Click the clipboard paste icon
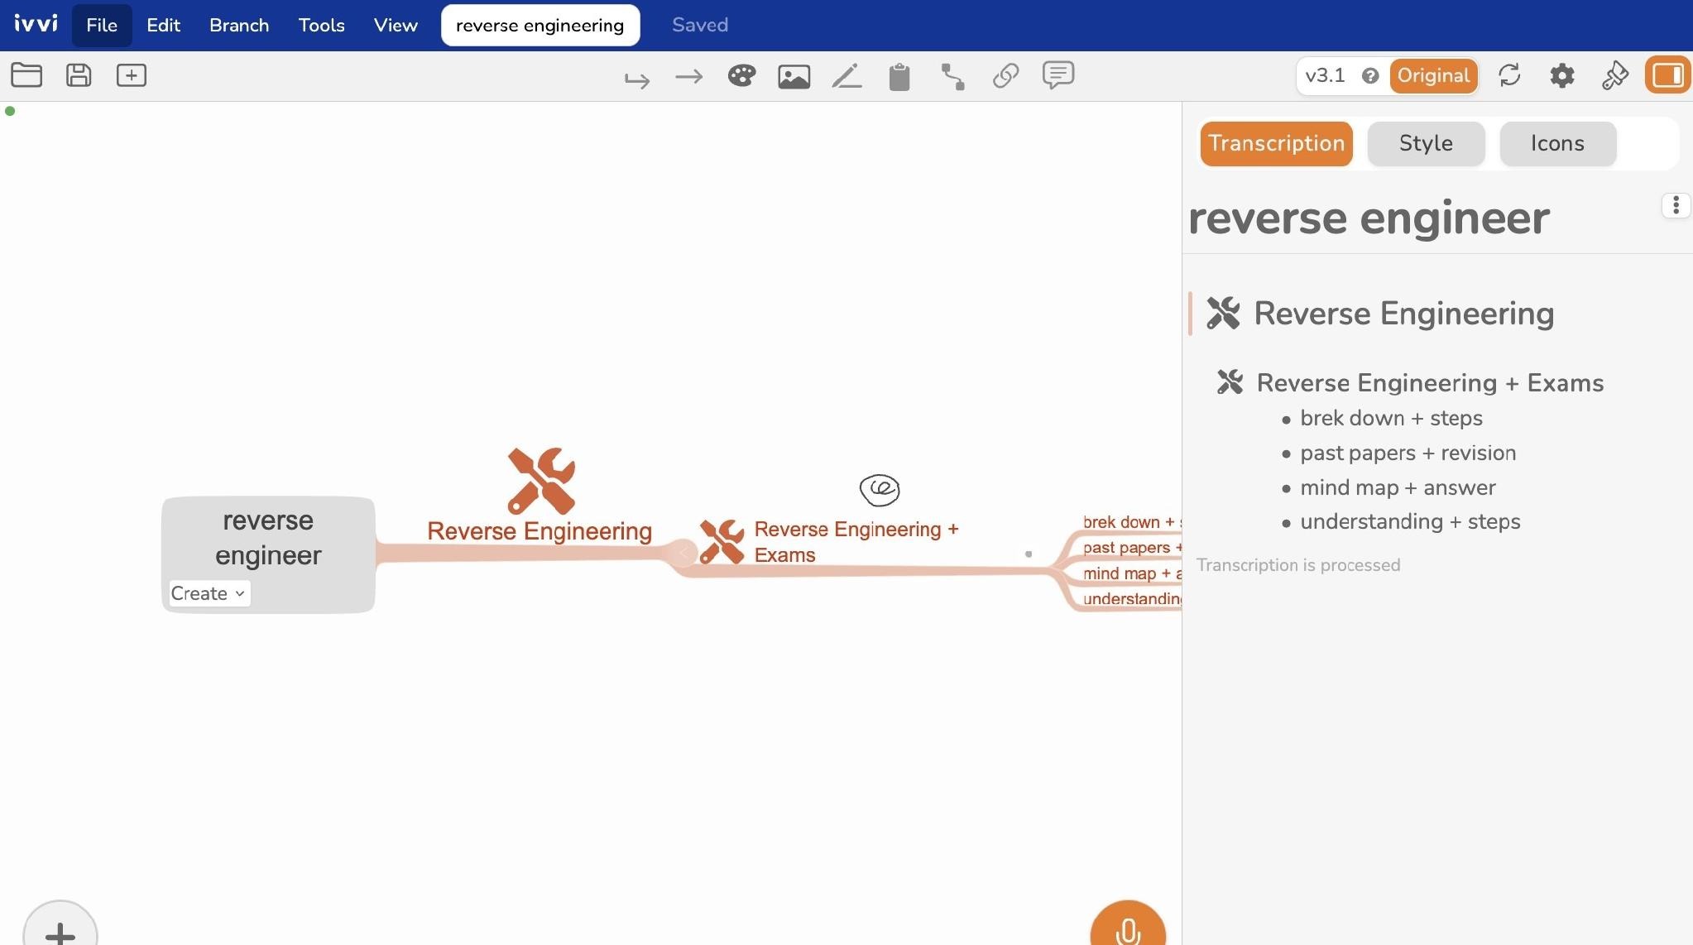Viewport: 1693px width, 945px height. [x=899, y=77]
